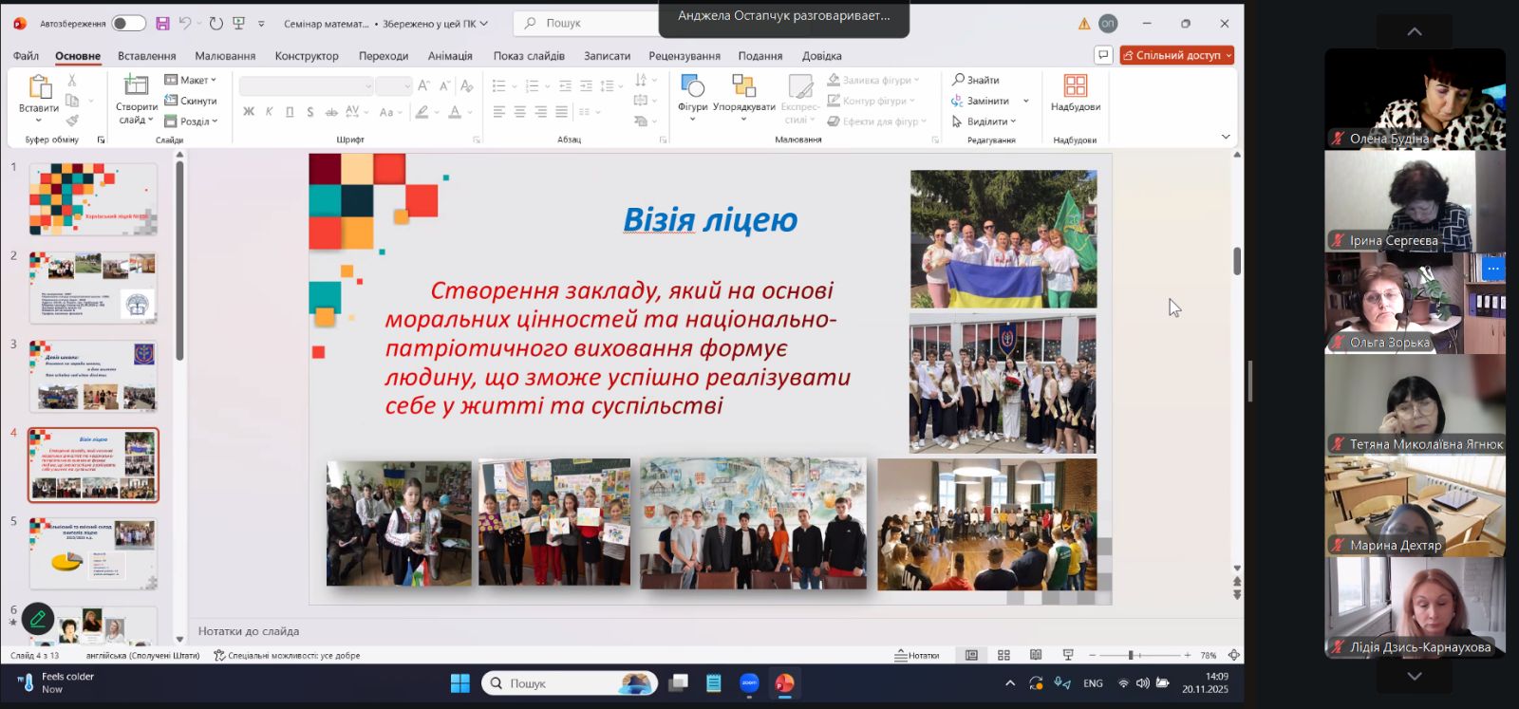
Task: Open Zoom from the Windows taskbar
Action: (x=749, y=683)
